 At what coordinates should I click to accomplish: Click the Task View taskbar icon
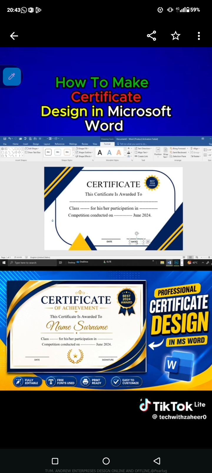pyautogui.click(x=60, y=262)
